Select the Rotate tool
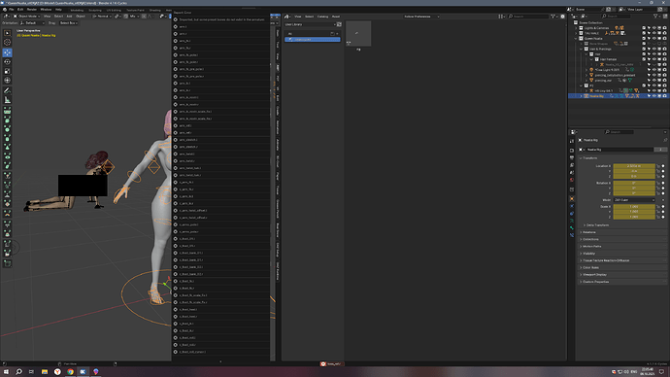 (x=7, y=62)
